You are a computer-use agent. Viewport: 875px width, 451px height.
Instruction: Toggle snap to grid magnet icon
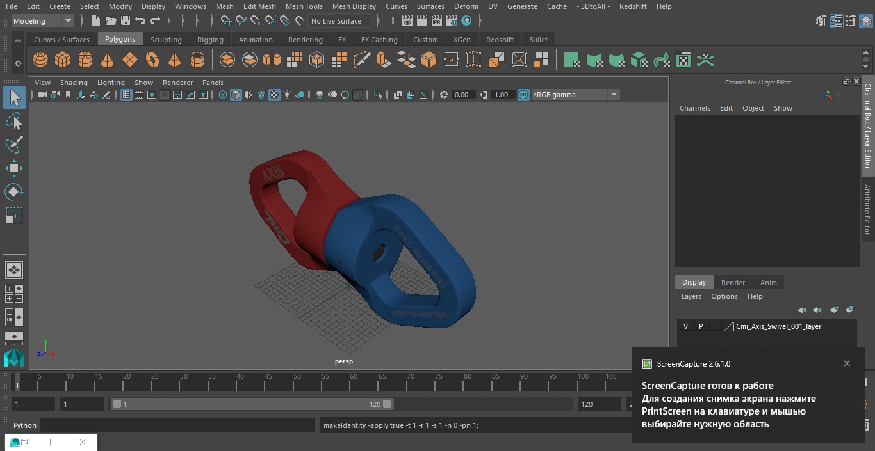(225, 21)
